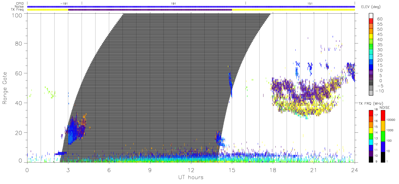Click the TX Freq row label
The image size is (399, 184).
tap(18, 10)
